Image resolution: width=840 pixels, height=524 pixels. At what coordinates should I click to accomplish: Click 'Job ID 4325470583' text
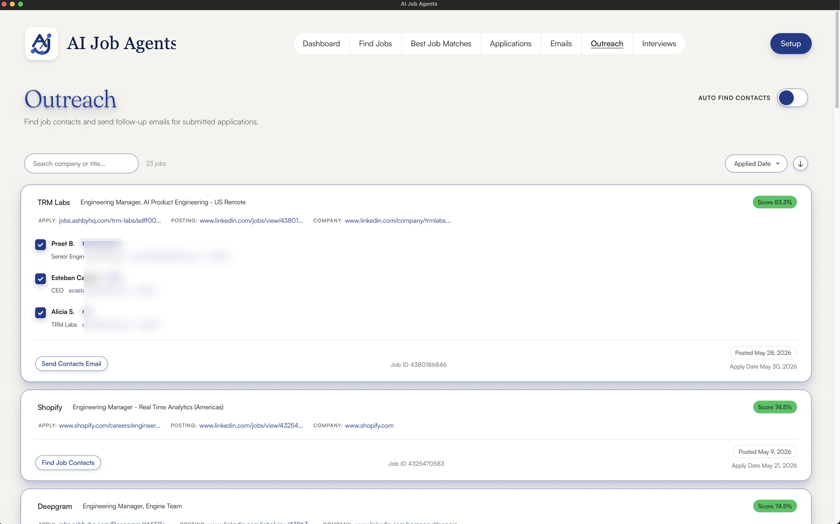pos(416,464)
